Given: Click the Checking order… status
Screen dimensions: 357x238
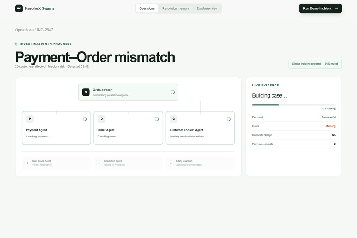Looking at the screenshot, I should click(108, 137).
